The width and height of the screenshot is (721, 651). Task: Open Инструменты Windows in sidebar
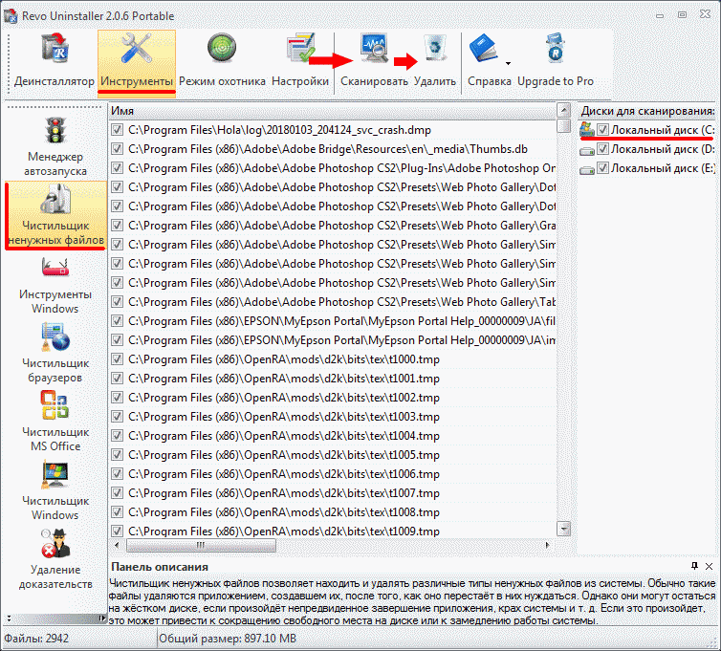click(x=55, y=284)
